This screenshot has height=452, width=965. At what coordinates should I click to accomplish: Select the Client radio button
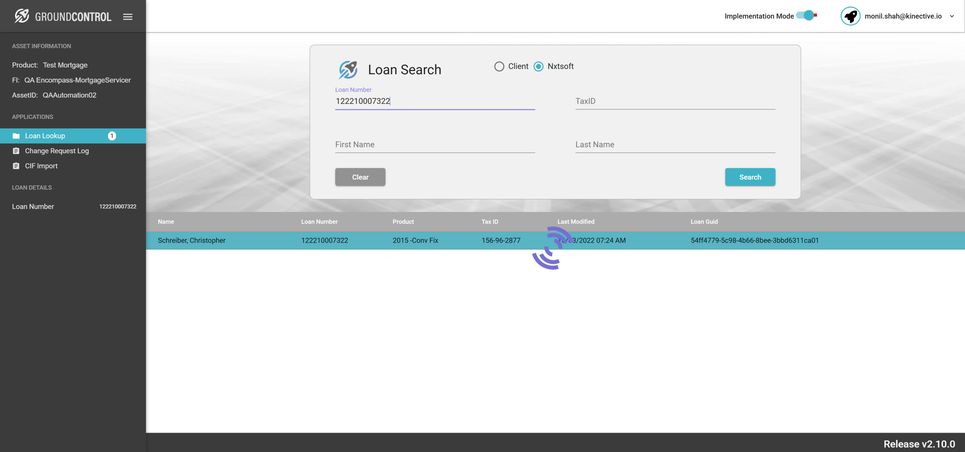(x=499, y=67)
